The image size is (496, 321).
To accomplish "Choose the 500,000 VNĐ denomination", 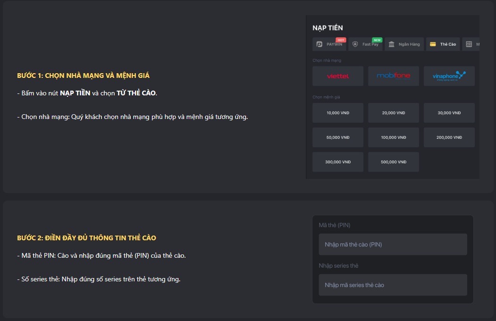I will click(394, 162).
